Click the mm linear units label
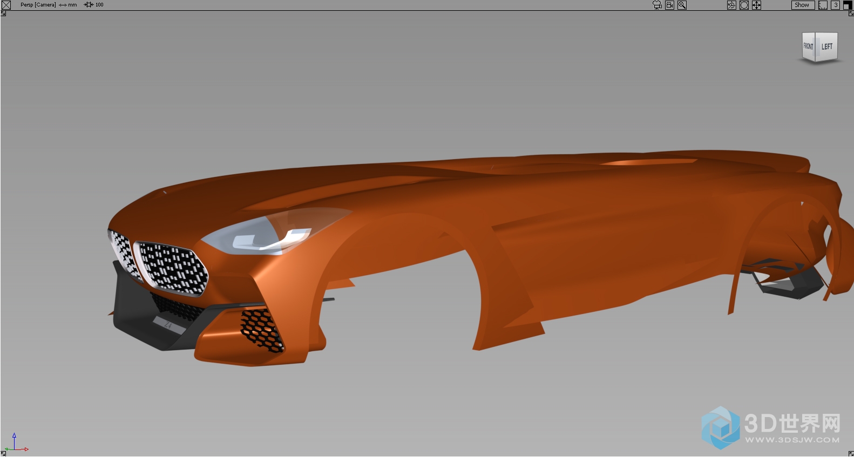This screenshot has height=457, width=854. 72,5
